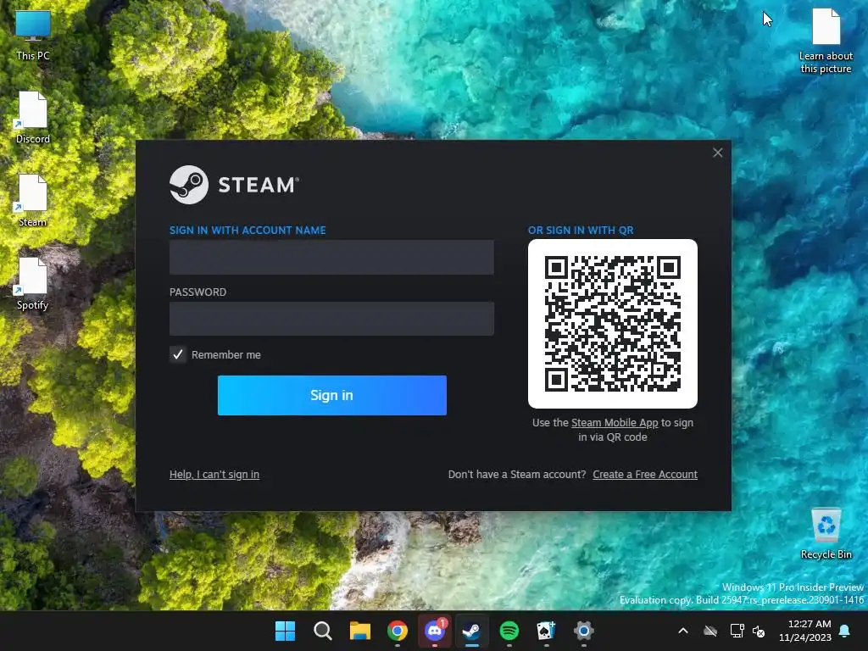Select Learn about this picture icon
The height and width of the screenshot is (651, 868).
826,42
